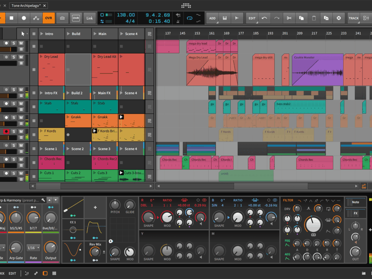Click the scissors cut icon in toolbar
372x279 pixels.
point(289,18)
